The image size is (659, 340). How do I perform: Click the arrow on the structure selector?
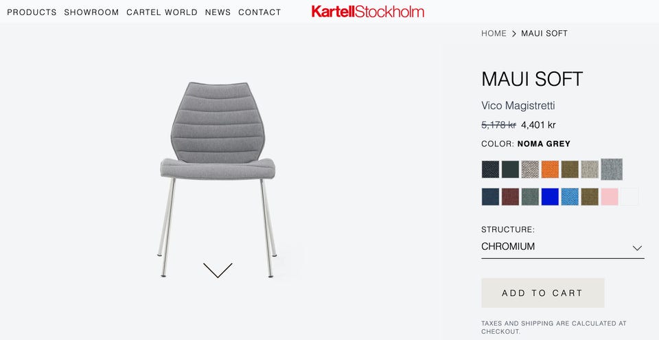637,248
